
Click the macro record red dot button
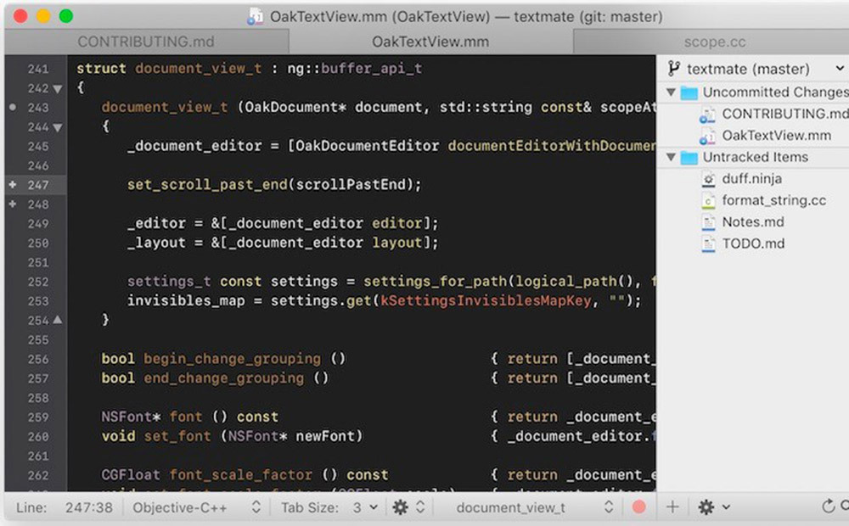pos(639,507)
